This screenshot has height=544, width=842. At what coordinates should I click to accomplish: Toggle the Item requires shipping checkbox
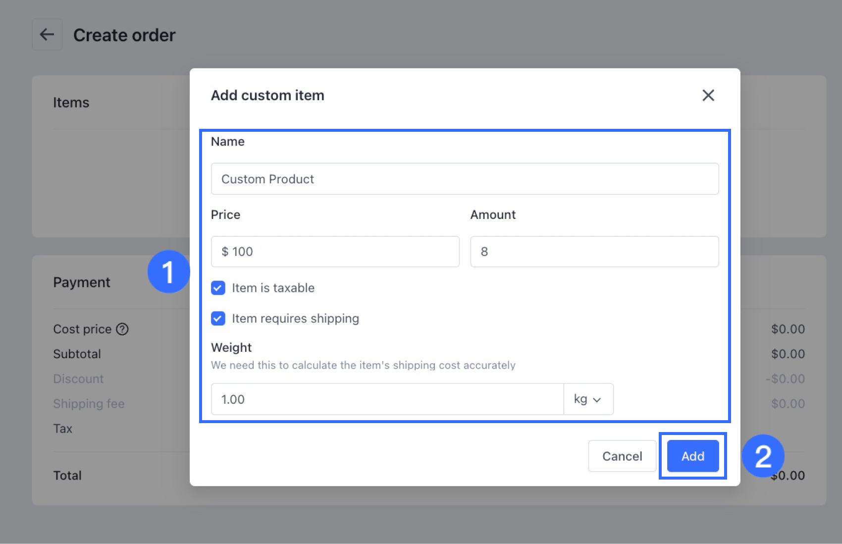tap(218, 318)
